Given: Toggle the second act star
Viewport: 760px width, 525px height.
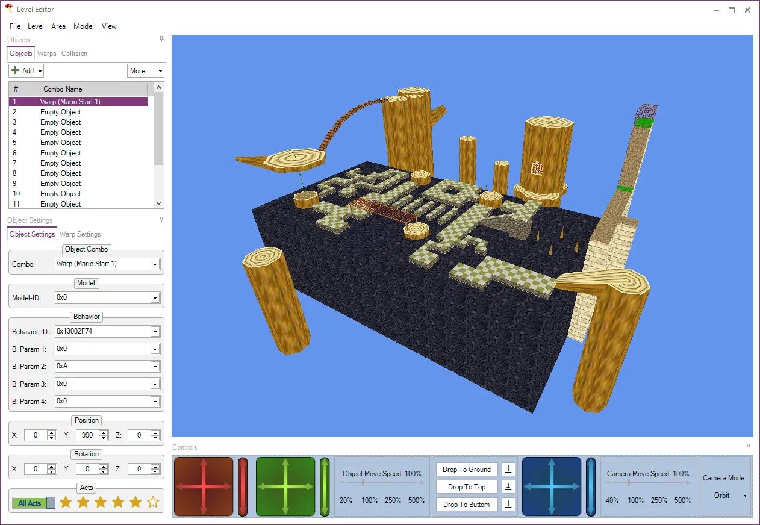Looking at the screenshot, I should click(x=83, y=502).
